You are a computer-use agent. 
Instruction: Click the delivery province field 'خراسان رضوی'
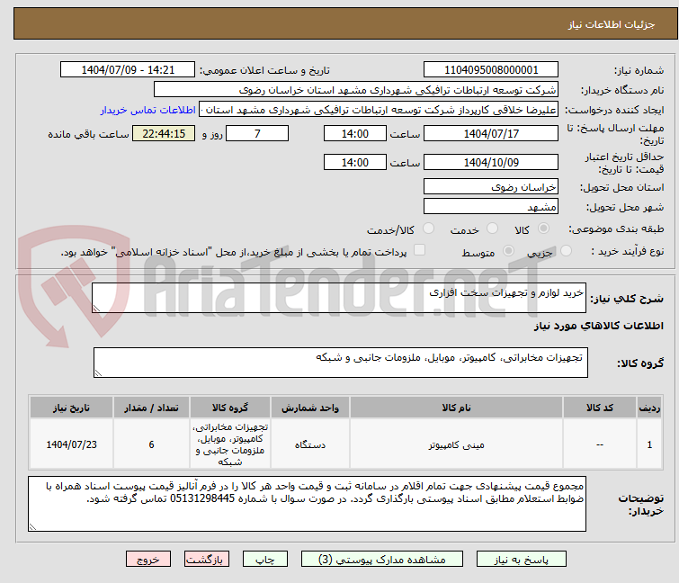pos(491,186)
